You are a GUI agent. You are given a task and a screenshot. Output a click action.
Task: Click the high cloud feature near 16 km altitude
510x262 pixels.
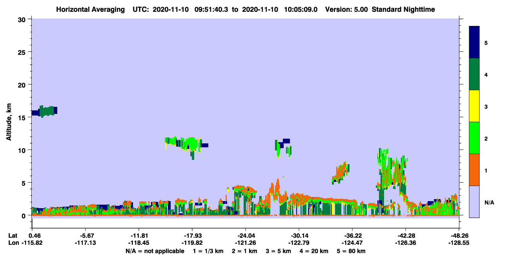click(44, 111)
